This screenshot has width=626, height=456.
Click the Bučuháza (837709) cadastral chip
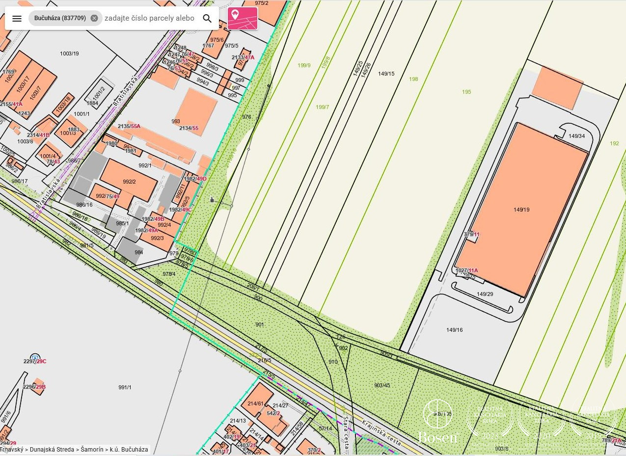coord(60,18)
